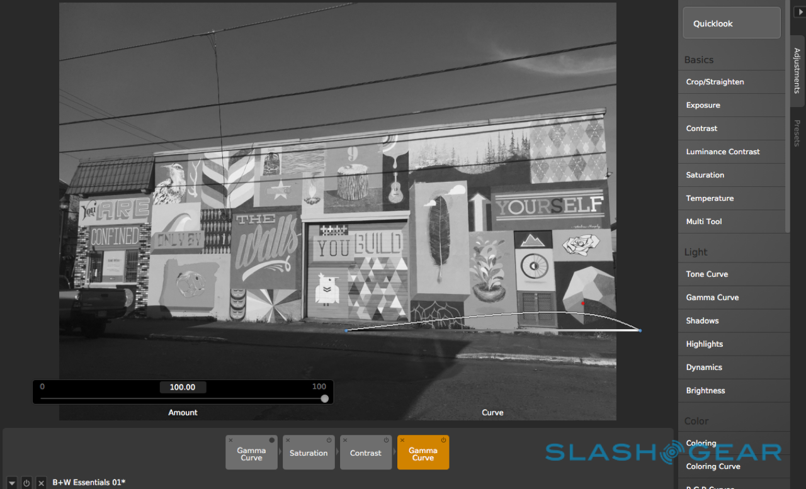This screenshot has width=806, height=489.
Task: Toggle power on the Saturation step
Action: [329, 440]
